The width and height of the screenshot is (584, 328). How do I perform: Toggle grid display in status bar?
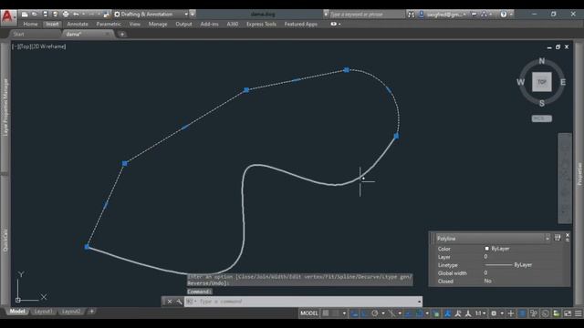pyautogui.click(x=326, y=313)
